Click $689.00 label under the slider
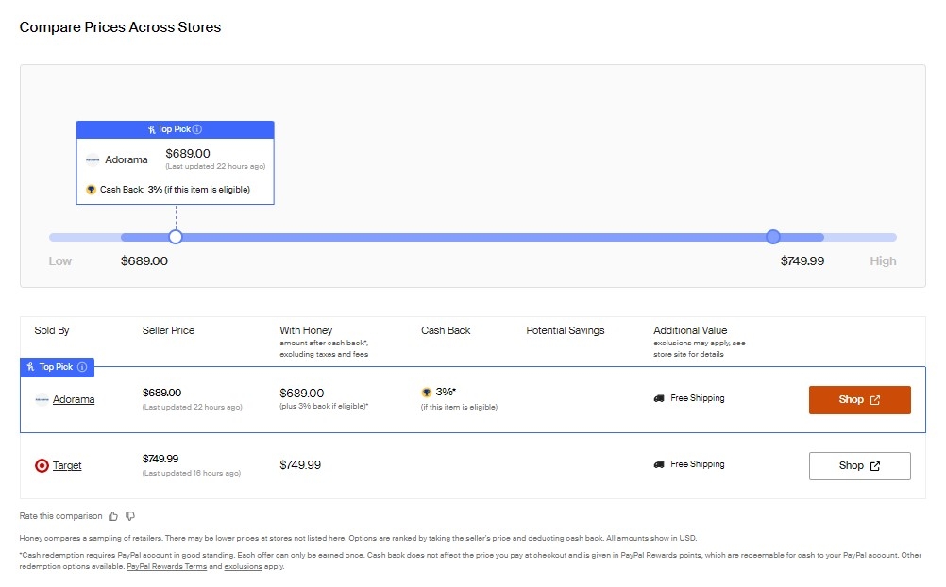The image size is (946, 587). tap(144, 261)
